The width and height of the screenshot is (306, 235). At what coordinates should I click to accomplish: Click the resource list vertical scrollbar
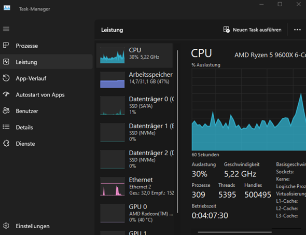pyautogui.click(x=177, y=132)
